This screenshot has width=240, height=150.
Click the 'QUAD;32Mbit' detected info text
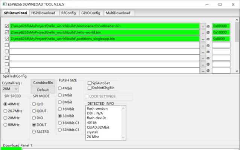point(98,127)
